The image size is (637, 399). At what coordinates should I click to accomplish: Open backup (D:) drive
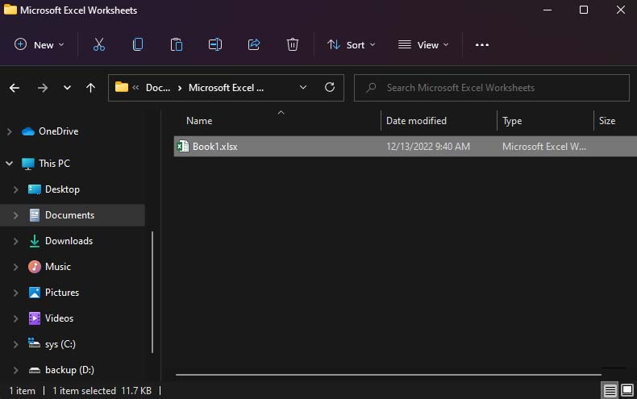point(69,370)
